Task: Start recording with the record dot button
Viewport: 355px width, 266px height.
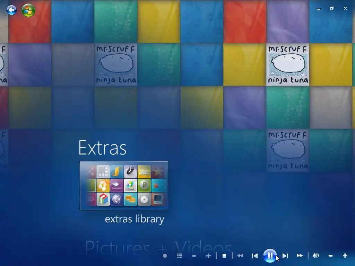Action: [165, 256]
